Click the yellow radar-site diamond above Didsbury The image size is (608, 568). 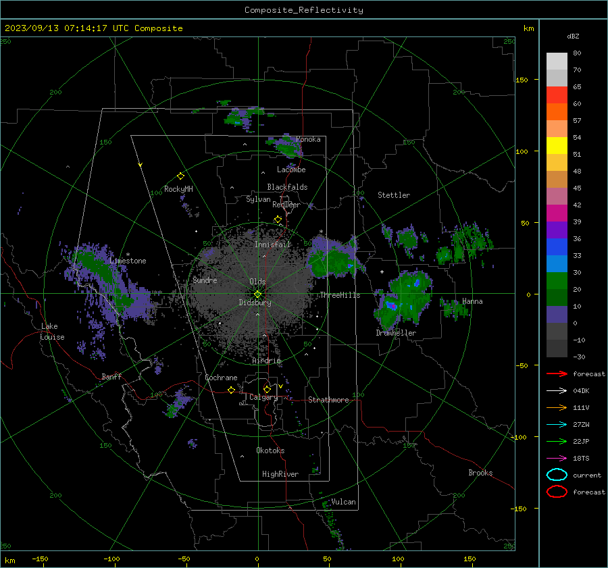(258, 294)
